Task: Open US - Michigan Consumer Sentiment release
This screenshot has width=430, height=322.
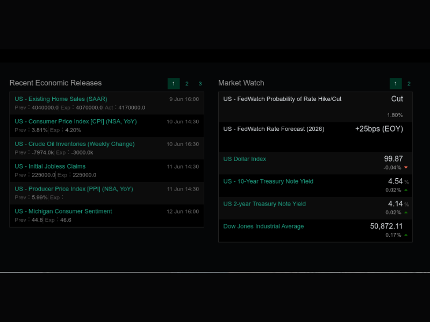Action: (x=63, y=211)
